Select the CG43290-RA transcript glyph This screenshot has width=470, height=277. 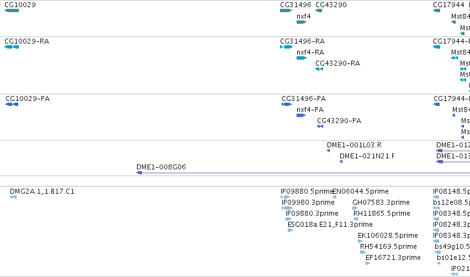(x=319, y=69)
